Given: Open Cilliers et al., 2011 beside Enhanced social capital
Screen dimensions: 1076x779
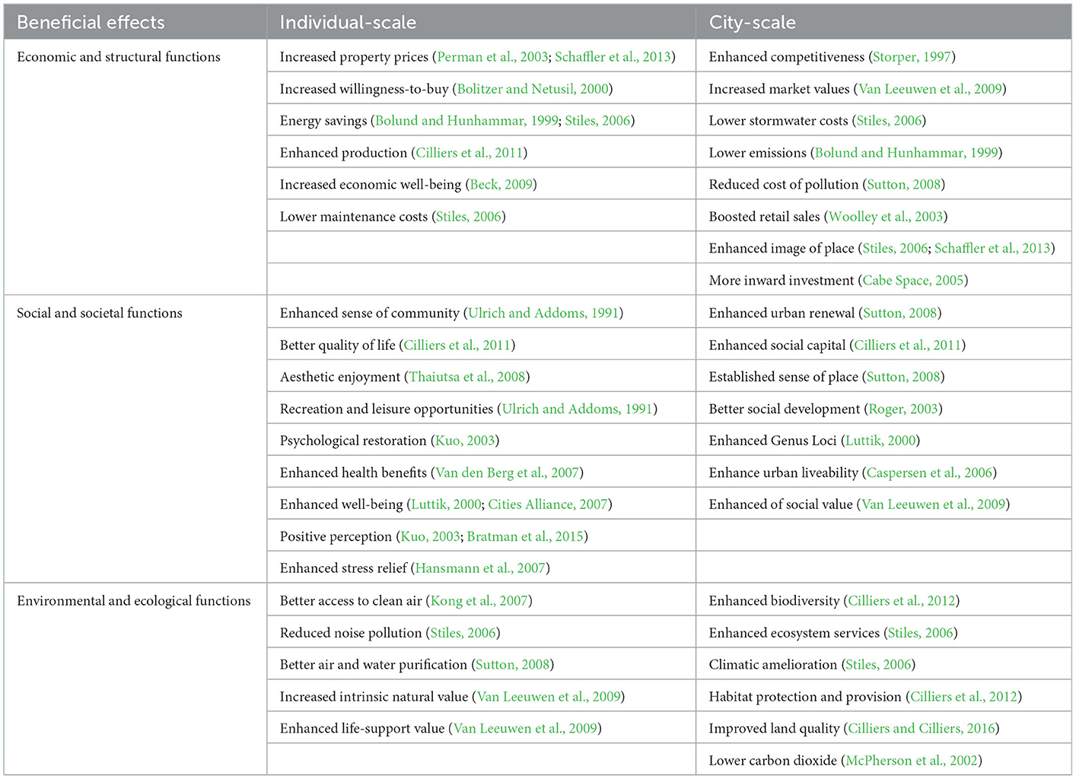Looking at the screenshot, I should pos(908,345).
